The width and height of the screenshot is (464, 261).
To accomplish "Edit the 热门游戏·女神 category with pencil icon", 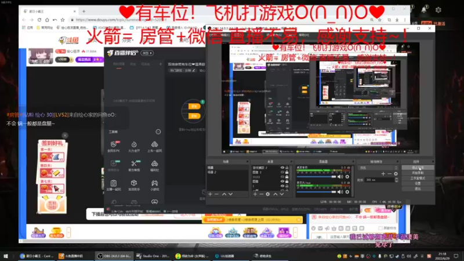I will point(194,70).
